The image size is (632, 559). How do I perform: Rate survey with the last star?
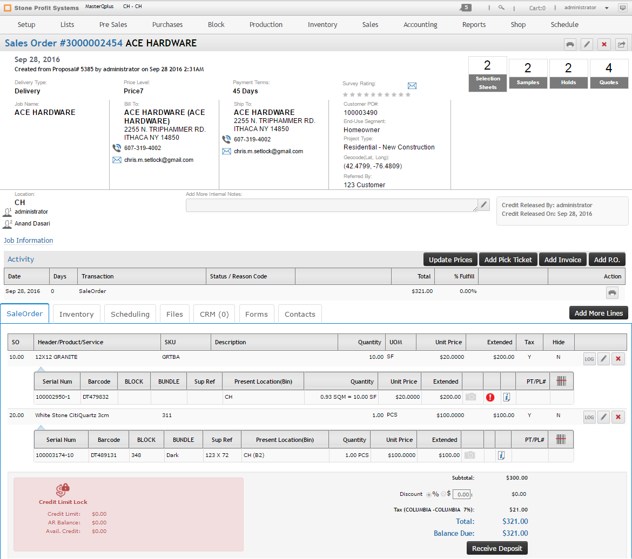pyautogui.click(x=408, y=94)
